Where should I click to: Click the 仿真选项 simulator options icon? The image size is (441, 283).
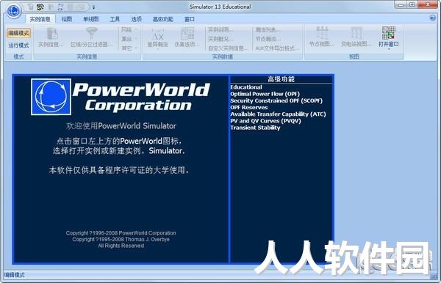(187, 34)
